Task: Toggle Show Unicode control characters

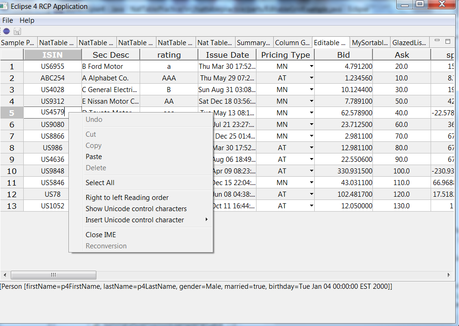Action: tap(136, 209)
